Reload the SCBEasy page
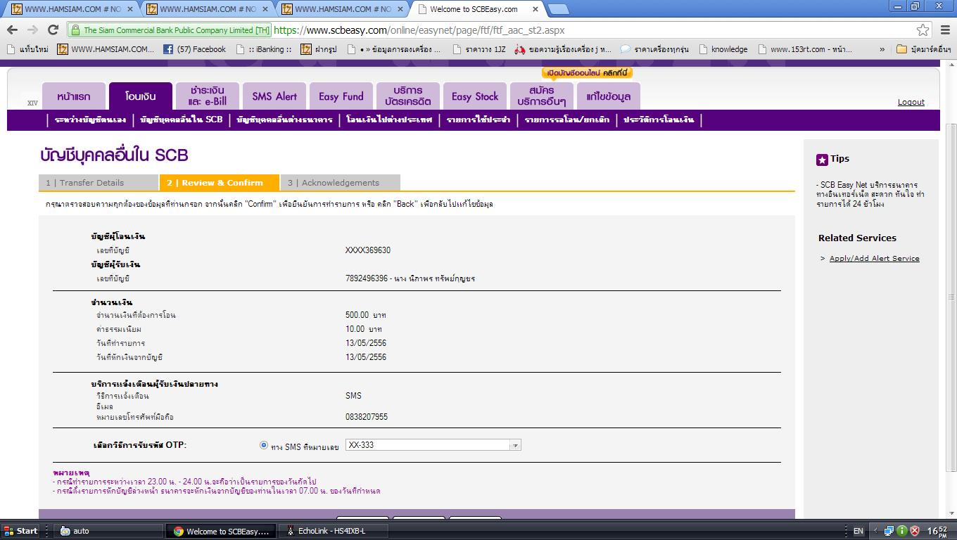Screen dimensions: 957x540 pos(53,30)
